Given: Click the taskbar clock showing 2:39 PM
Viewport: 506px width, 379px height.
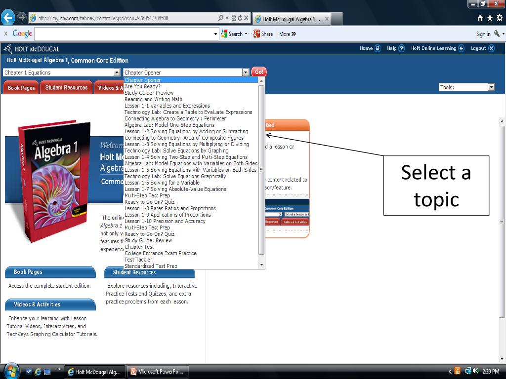Looking at the screenshot, I should click(x=491, y=372).
